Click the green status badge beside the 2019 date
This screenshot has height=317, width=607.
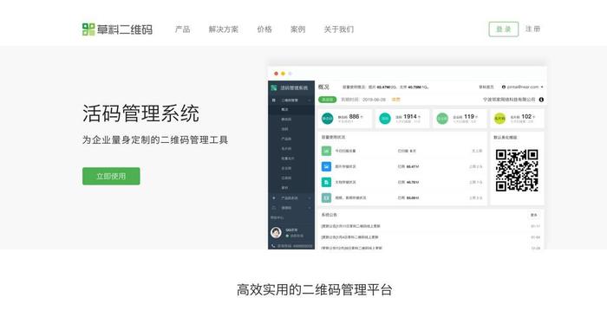[x=327, y=100]
